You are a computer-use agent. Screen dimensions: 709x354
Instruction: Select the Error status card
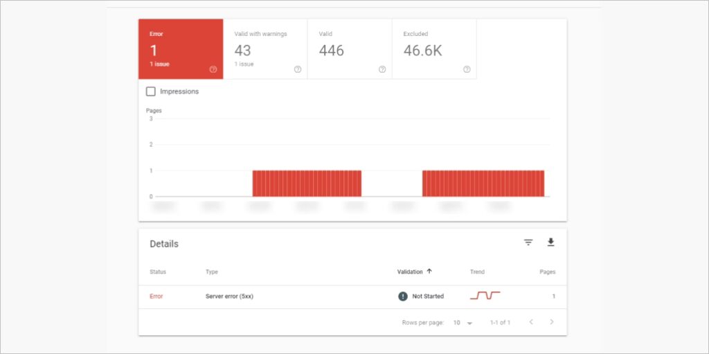click(x=181, y=49)
